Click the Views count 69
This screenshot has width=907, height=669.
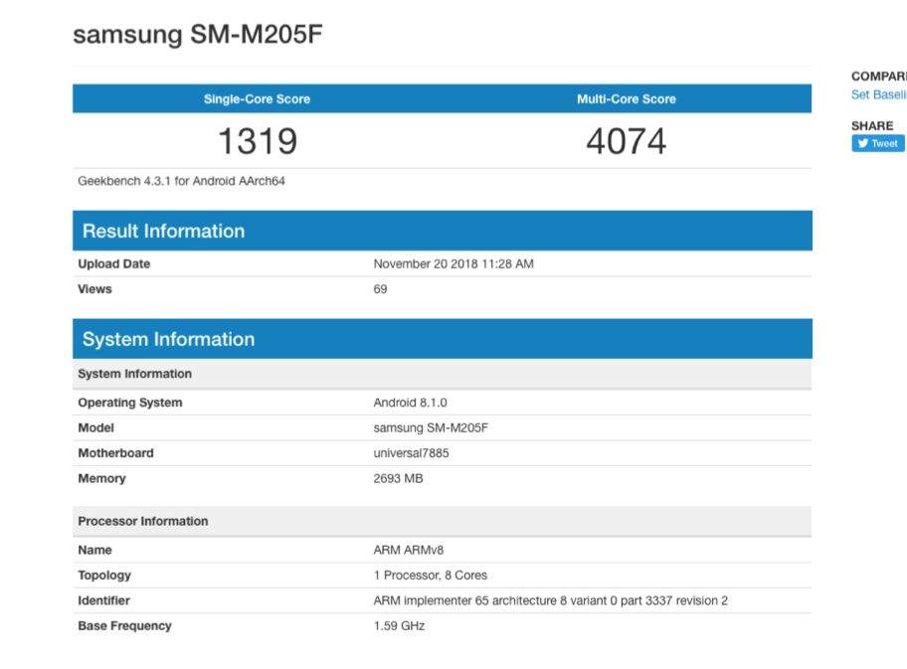(380, 289)
